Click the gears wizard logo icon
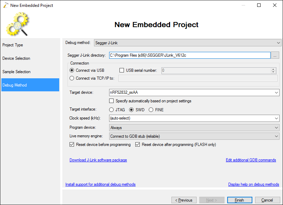The image size is (283, 205). 17,24
